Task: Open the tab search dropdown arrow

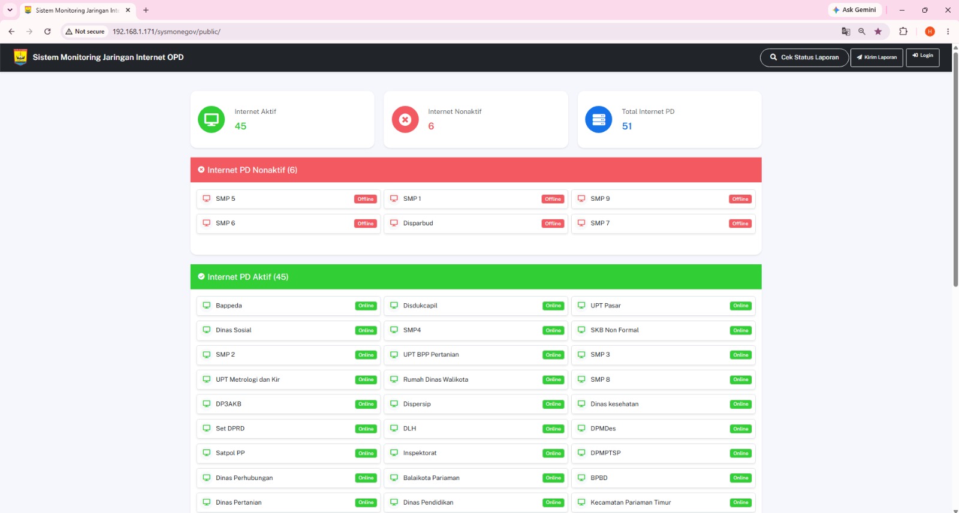Action: (x=10, y=10)
